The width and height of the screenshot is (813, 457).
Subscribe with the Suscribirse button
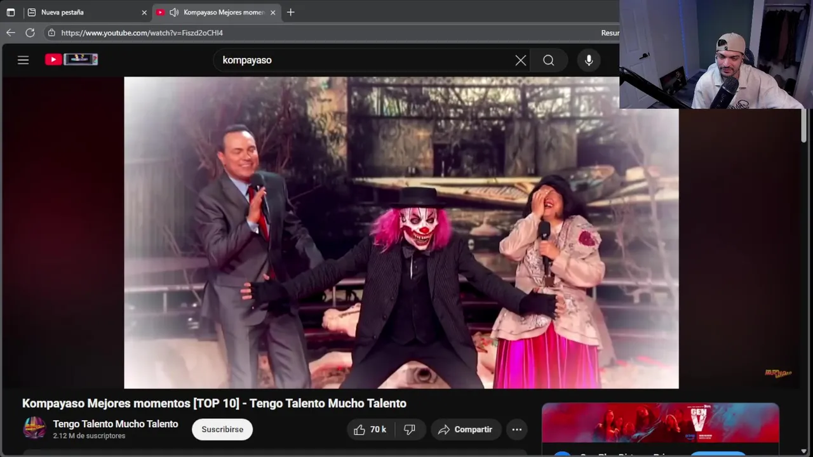point(222,430)
